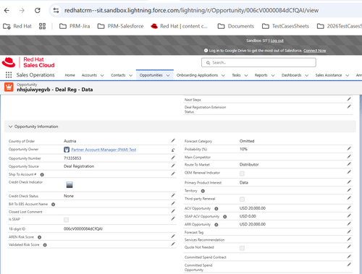
Task: Switch to the Contacts tab
Action: click(118, 75)
